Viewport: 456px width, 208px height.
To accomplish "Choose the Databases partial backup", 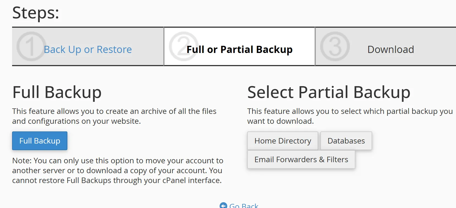I will [x=346, y=141].
